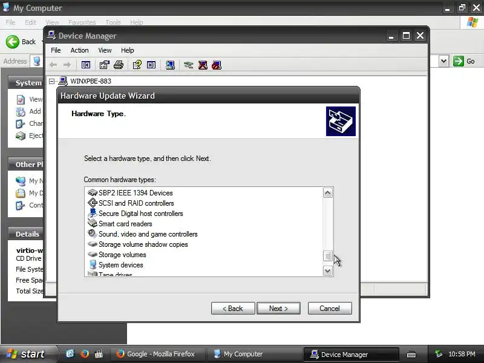This screenshot has width=484, height=363.
Task: Click Show/Hide Console Tree toolbar icon
Action: 86,65
